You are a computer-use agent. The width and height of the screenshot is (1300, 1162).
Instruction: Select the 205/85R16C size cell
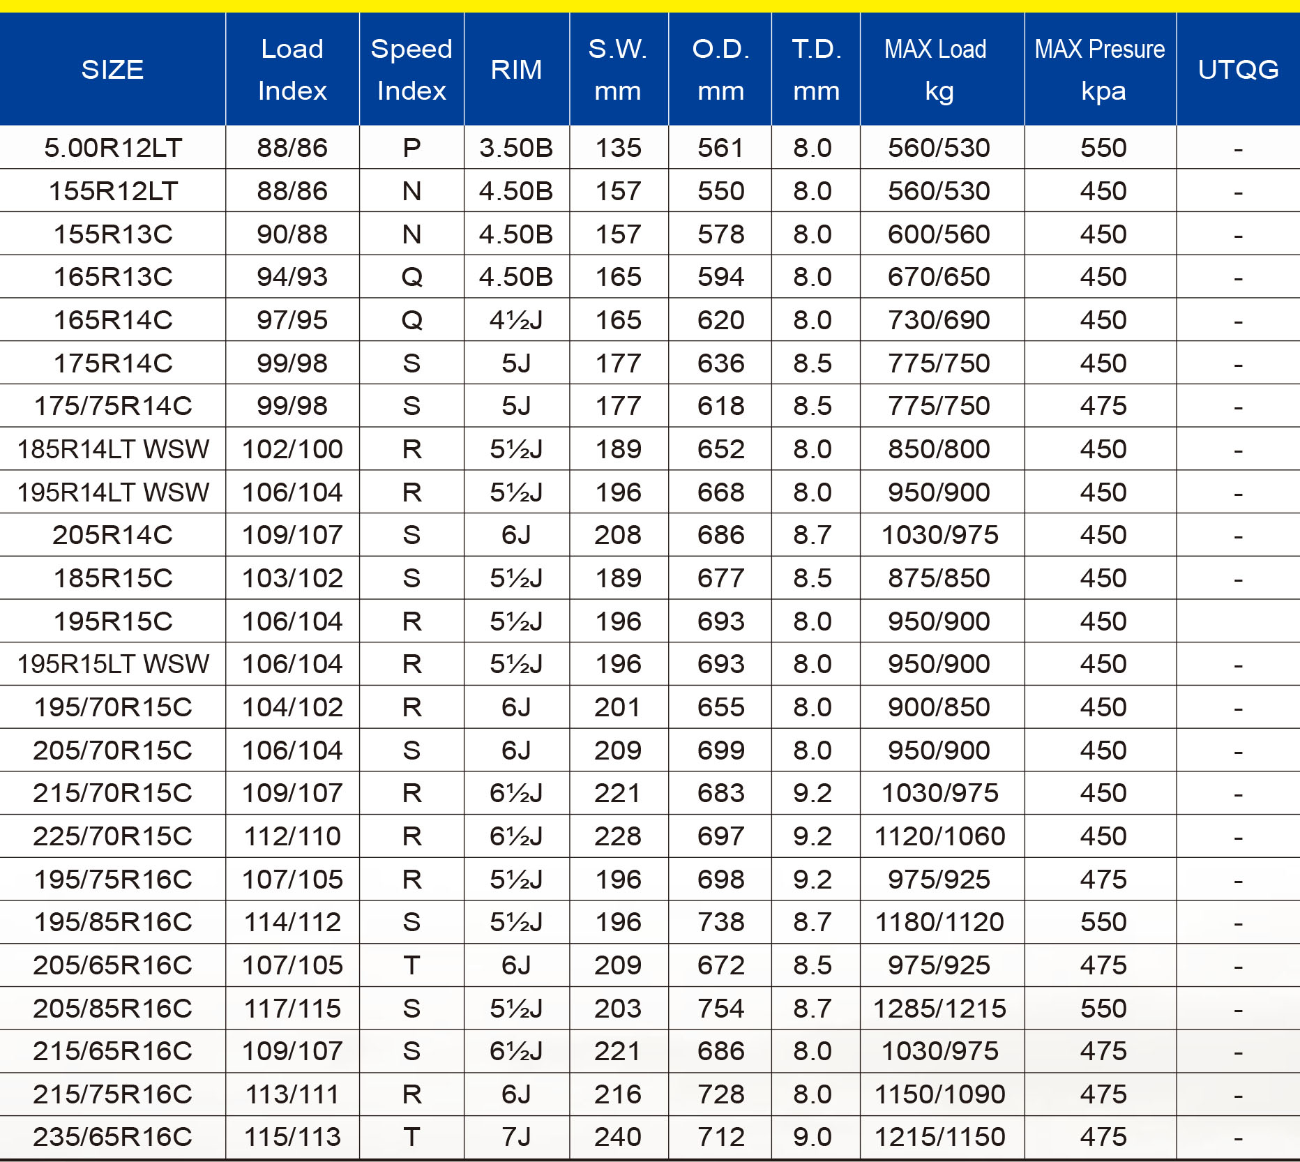pyautogui.click(x=112, y=1009)
